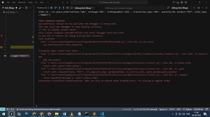Open VLC from the taskbar

click(72, 114)
